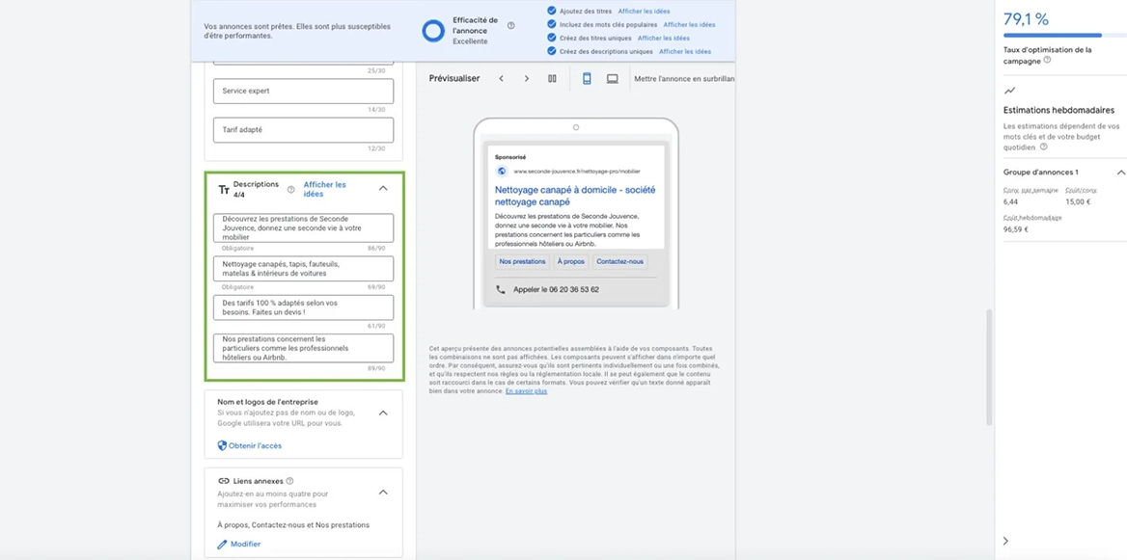Viewport: 1127px width, 560px height.
Task: Open Afficher les idées for descriptions uniques
Action: (x=685, y=52)
